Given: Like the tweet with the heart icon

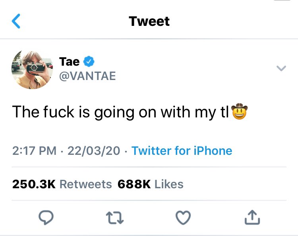Looking at the screenshot, I should [183, 218].
